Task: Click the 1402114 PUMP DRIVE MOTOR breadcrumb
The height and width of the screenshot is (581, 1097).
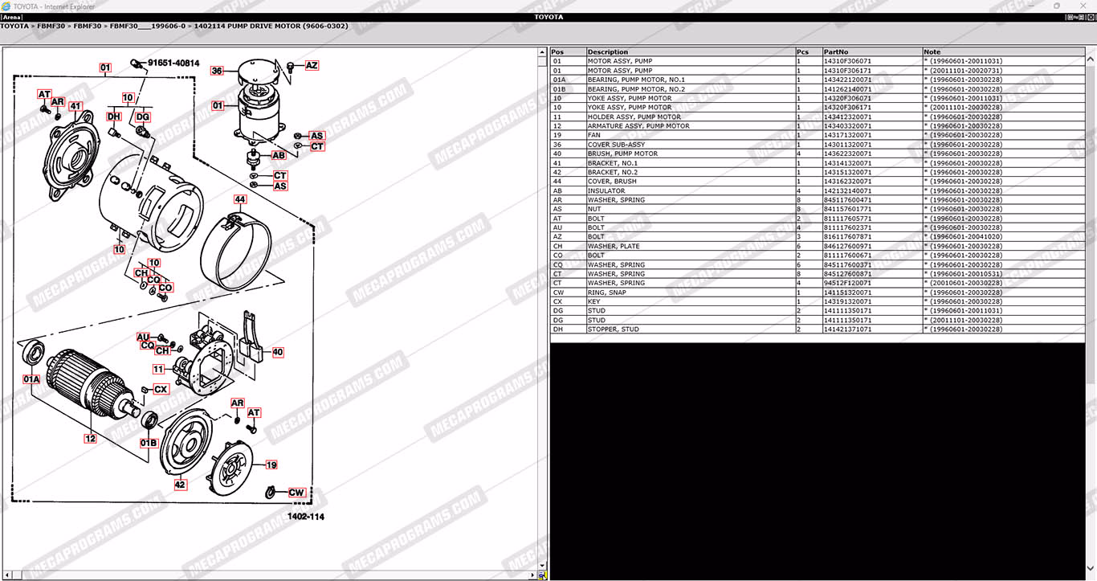Action: point(271,27)
